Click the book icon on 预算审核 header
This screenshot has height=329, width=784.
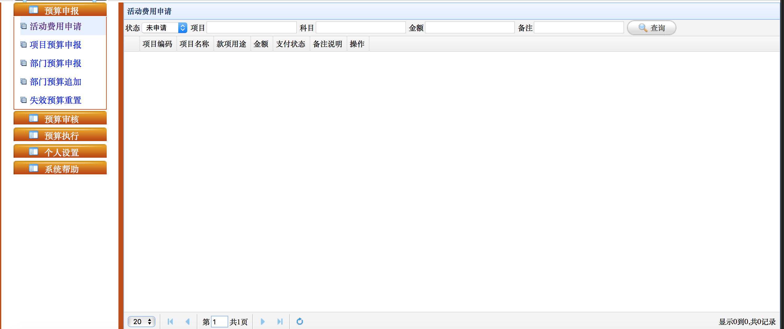[x=34, y=118]
